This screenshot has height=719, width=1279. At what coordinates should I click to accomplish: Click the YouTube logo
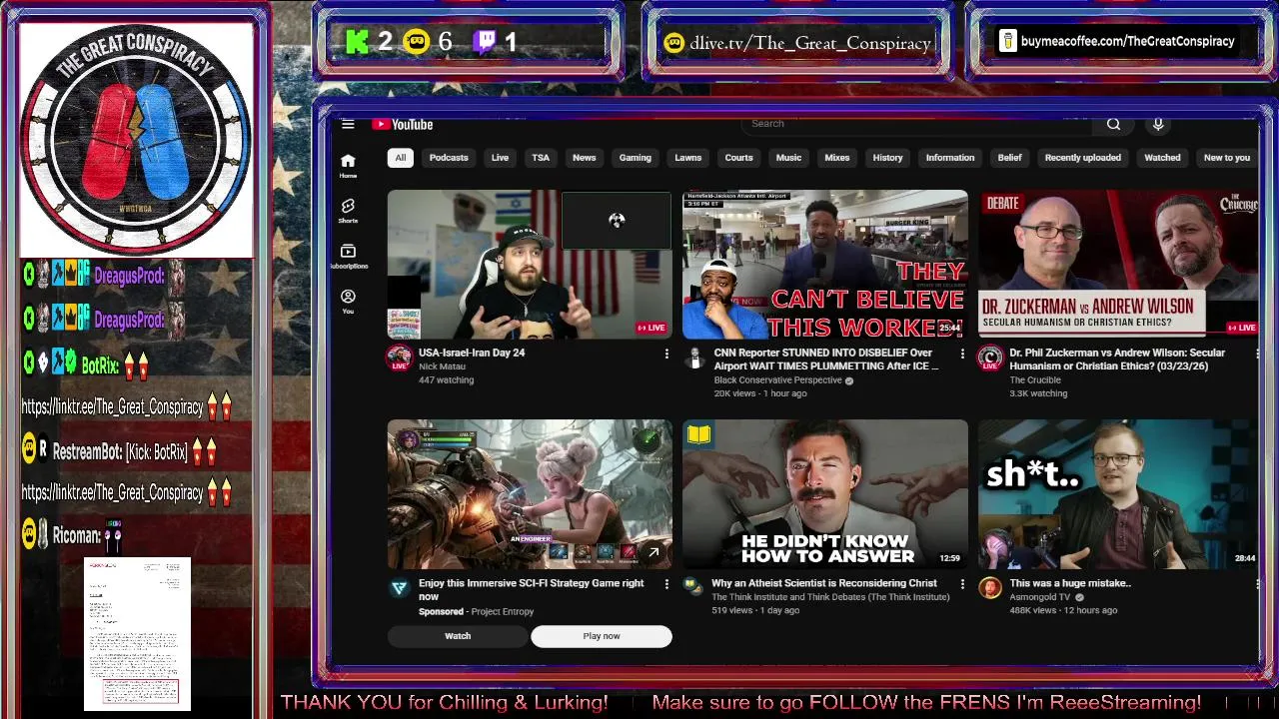403,125
